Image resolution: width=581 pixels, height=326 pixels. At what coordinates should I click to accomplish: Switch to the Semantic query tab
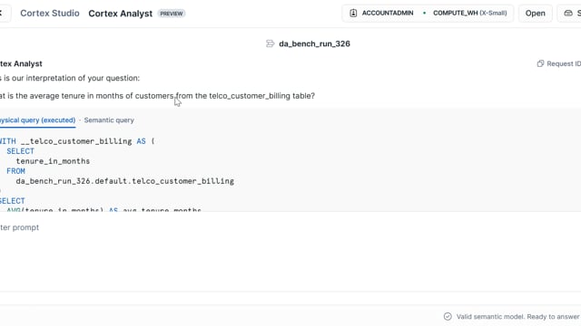pos(109,120)
